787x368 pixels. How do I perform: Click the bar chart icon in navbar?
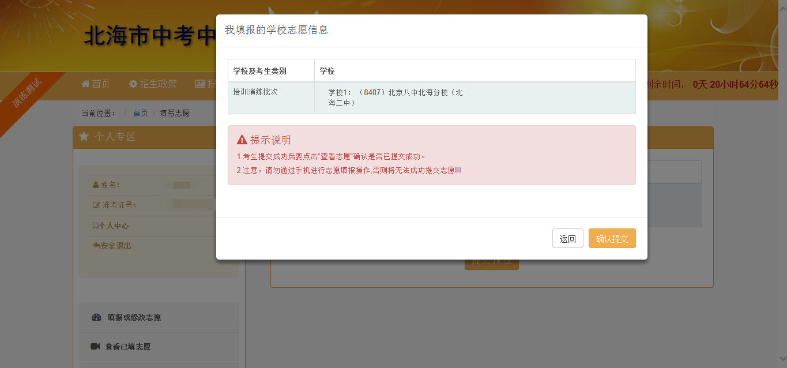point(200,84)
